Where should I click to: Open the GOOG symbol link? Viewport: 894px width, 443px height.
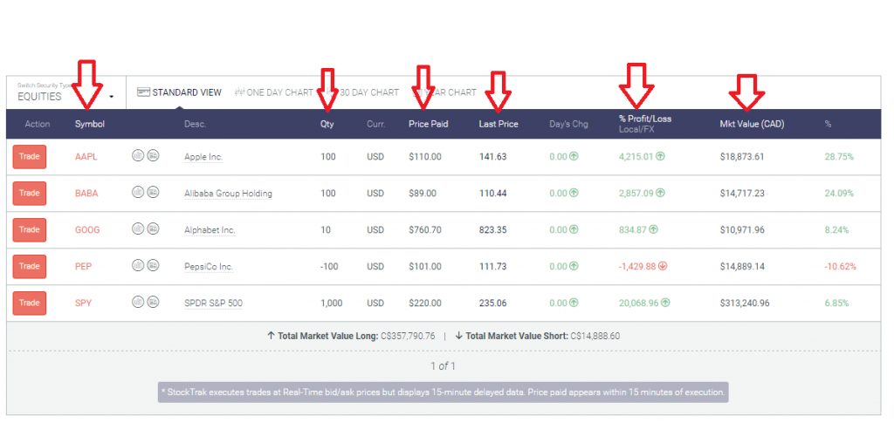pyautogui.click(x=87, y=229)
